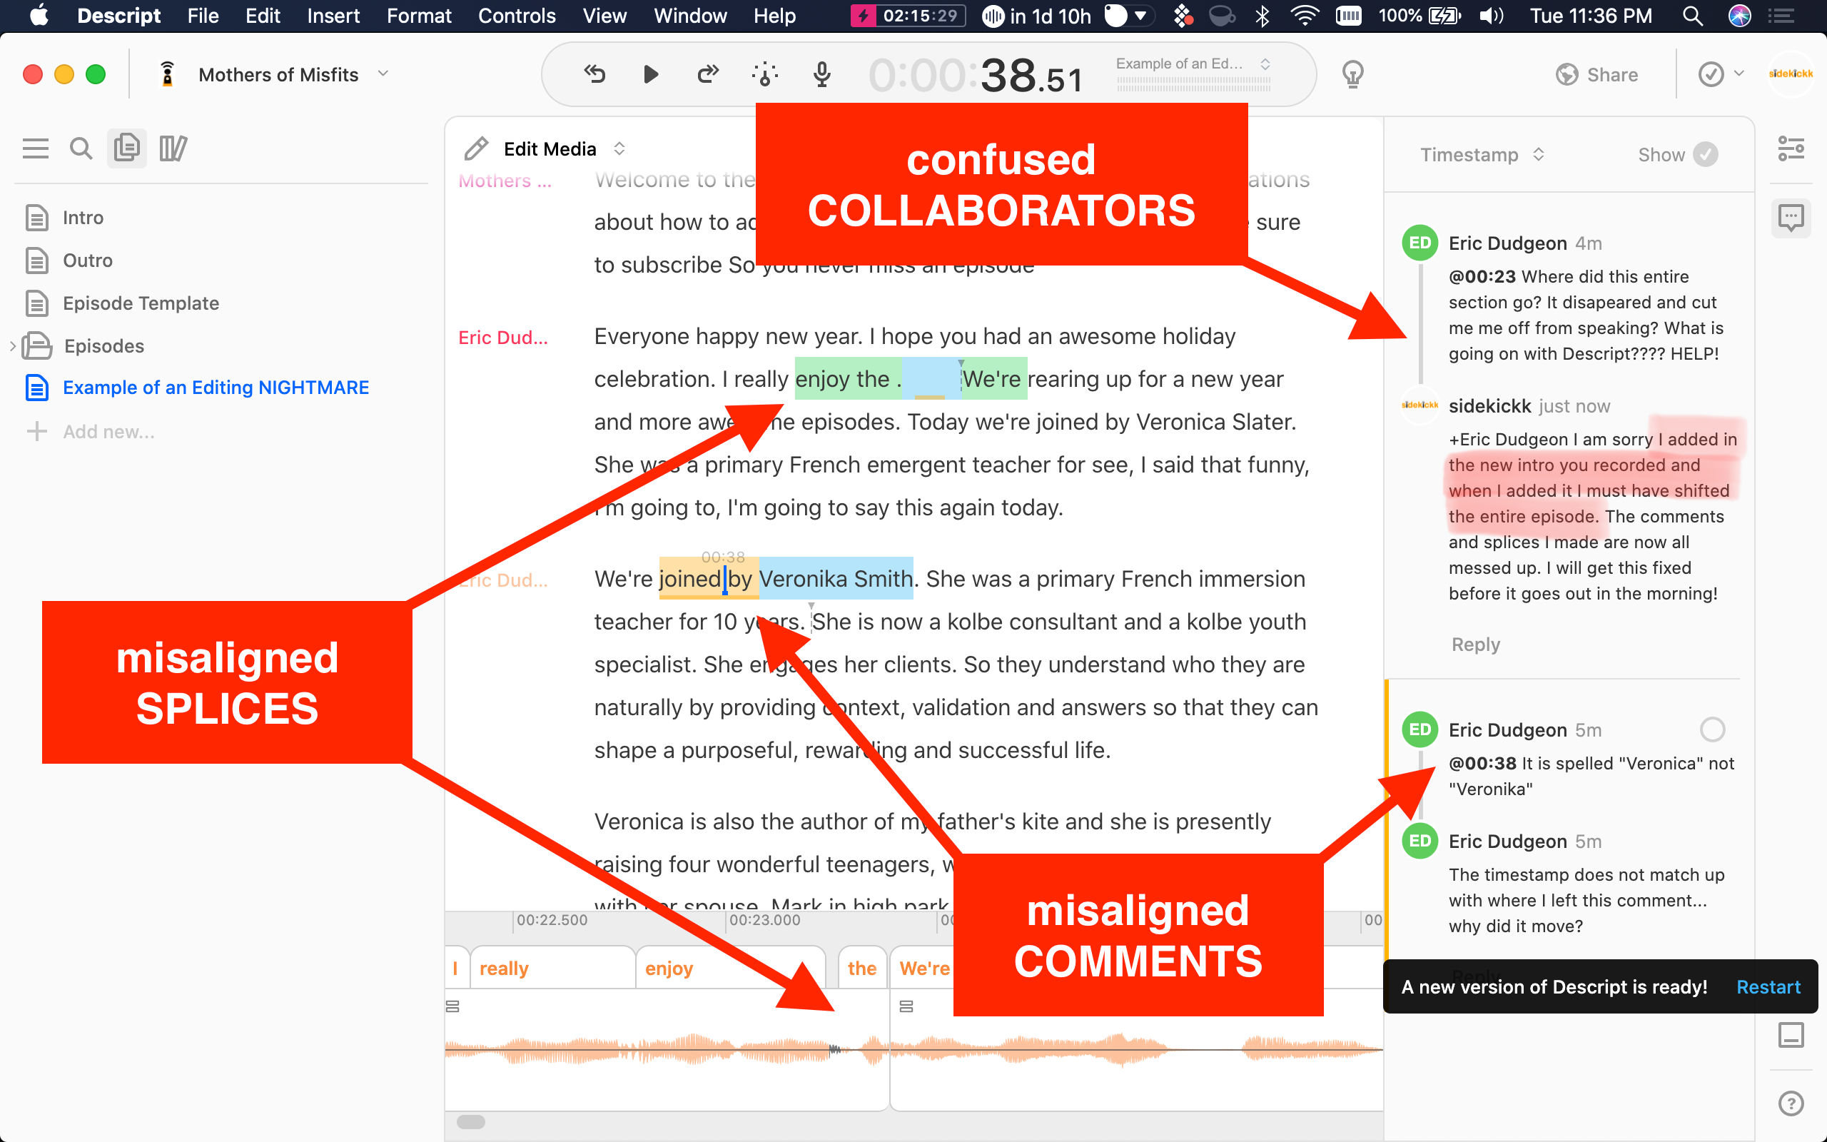Open the properties sliders panel icon

point(1791,148)
